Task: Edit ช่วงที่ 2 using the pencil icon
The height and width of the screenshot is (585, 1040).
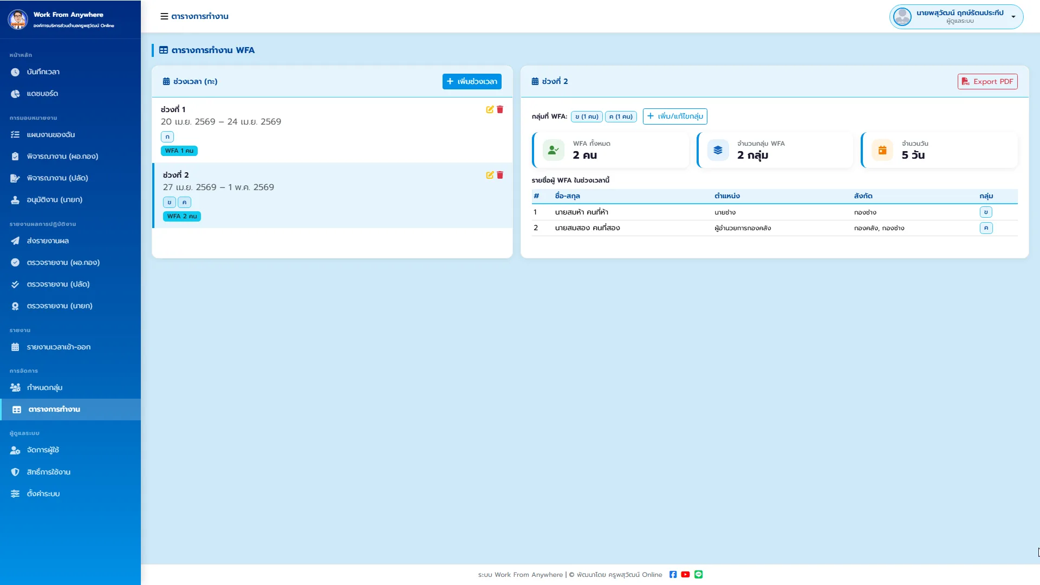Action: pyautogui.click(x=490, y=175)
